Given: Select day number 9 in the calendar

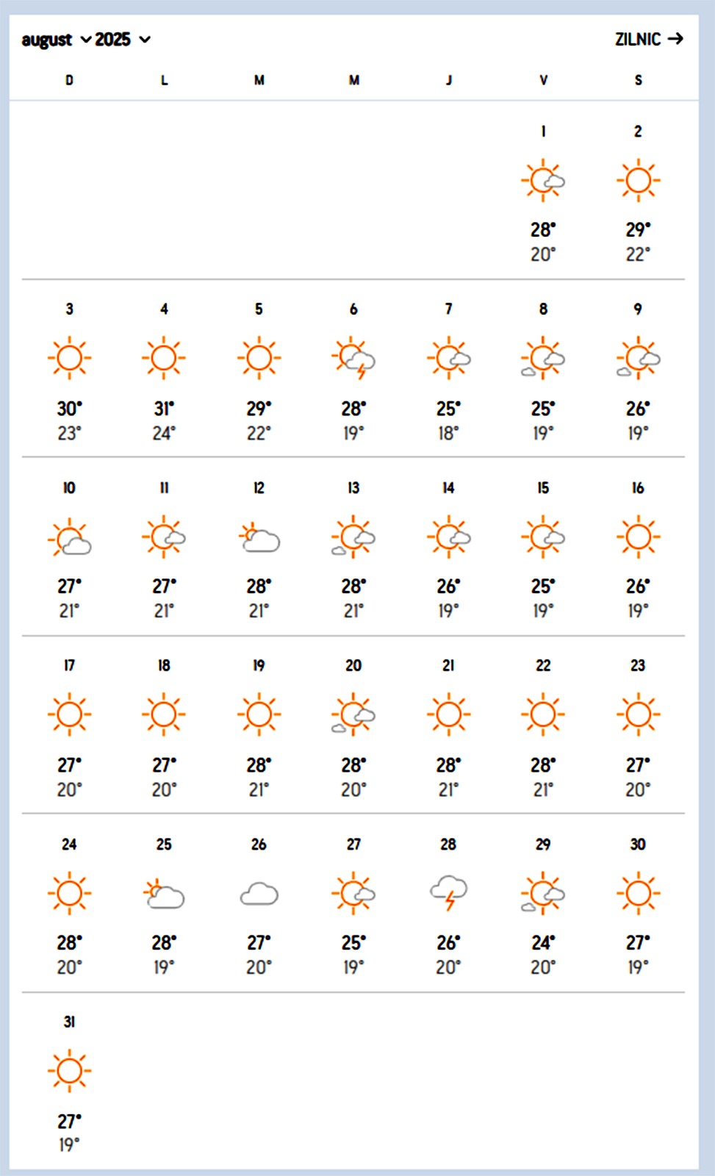Looking at the screenshot, I should coord(638,309).
